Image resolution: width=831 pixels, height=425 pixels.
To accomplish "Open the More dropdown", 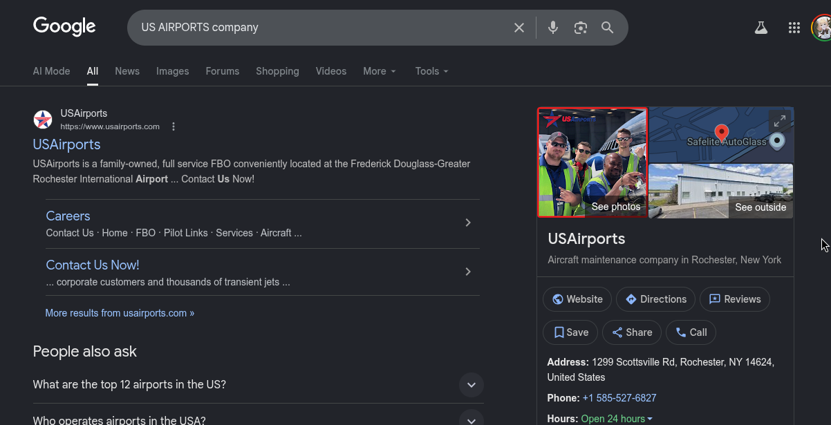I will (x=380, y=71).
